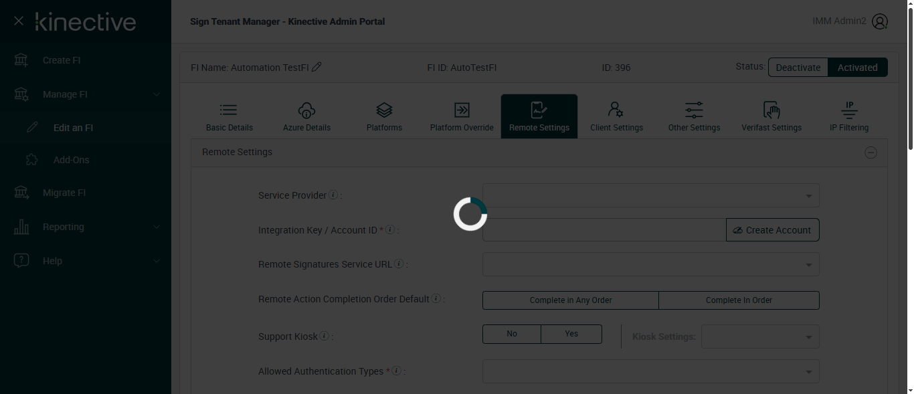The image size is (914, 394).
Task: Switch to Other Settings tab
Action: click(694, 116)
